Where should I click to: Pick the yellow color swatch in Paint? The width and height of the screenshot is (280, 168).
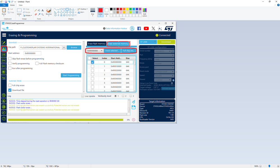pyautogui.click(x=127, y=9)
